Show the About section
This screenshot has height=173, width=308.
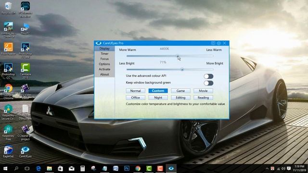point(104,74)
